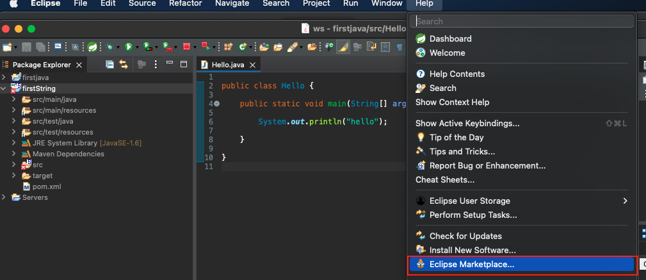Viewport: 646px width, 280px height.
Task: Click the Package Explorer minimize view icon
Action: click(169, 63)
